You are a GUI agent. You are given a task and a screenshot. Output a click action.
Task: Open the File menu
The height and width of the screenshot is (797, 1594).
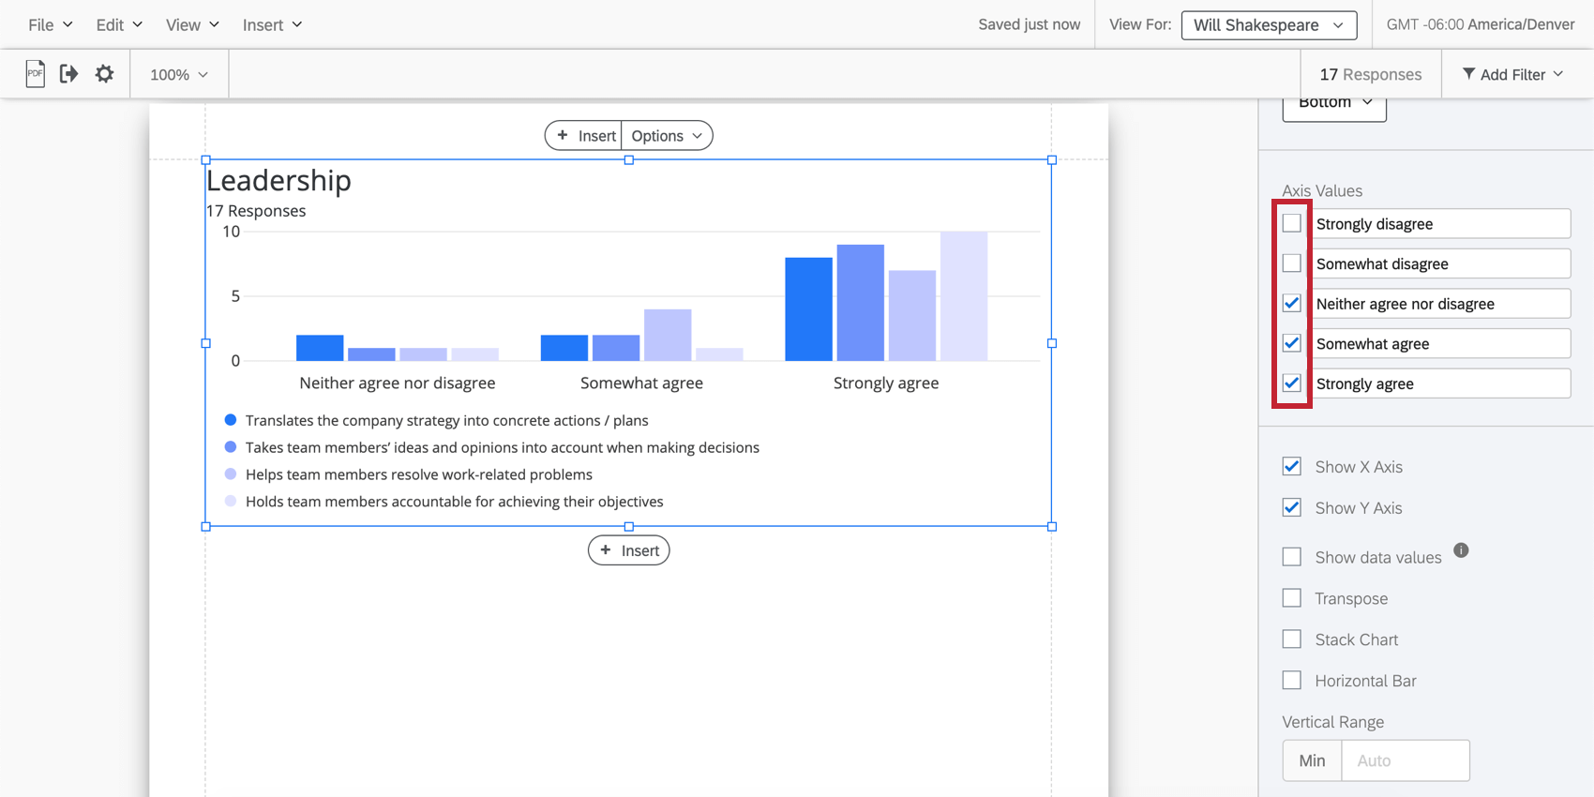point(50,25)
